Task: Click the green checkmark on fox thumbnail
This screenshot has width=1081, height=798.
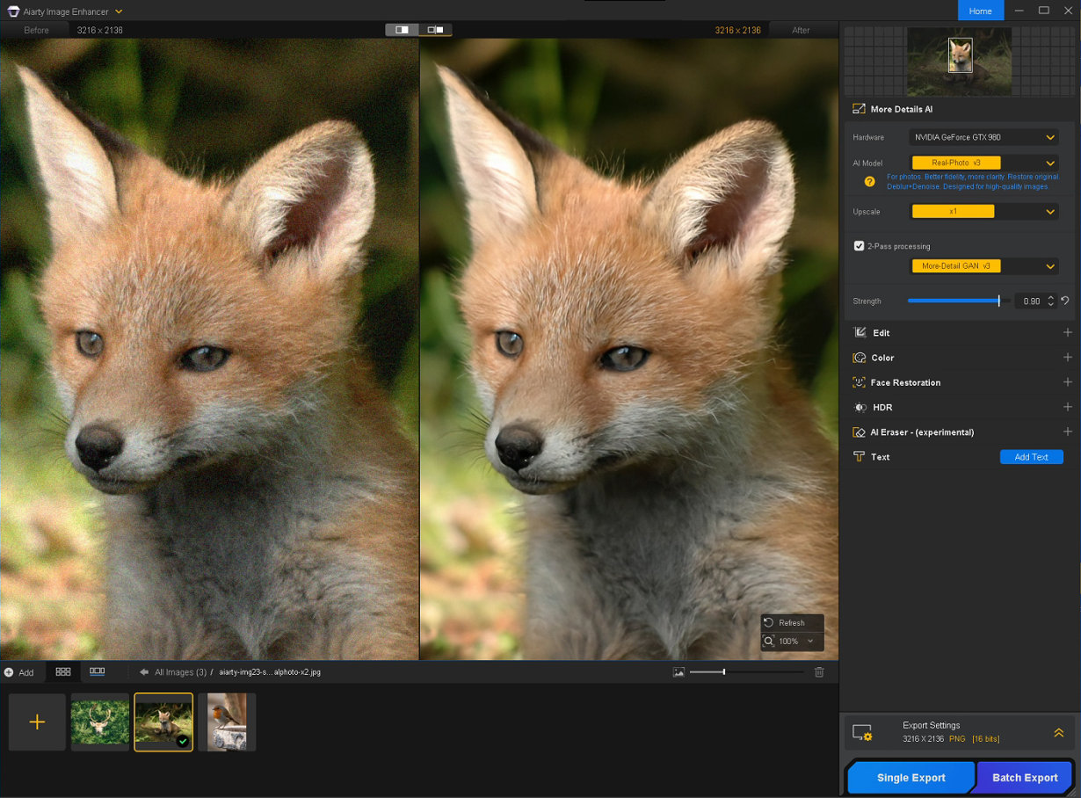Action: (182, 741)
